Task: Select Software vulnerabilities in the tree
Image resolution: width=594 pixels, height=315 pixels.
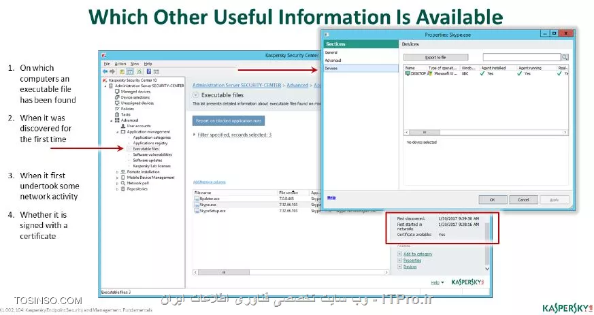Action: point(152,154)
